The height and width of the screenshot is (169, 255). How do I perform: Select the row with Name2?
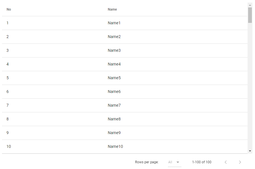(114, 37)
